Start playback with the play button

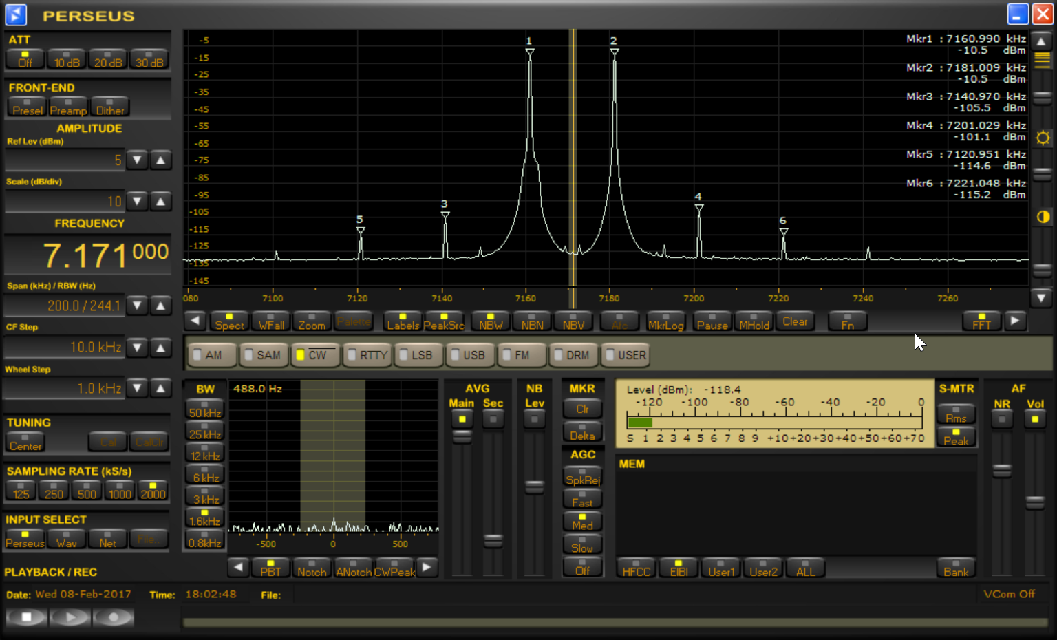click(70, 617)
